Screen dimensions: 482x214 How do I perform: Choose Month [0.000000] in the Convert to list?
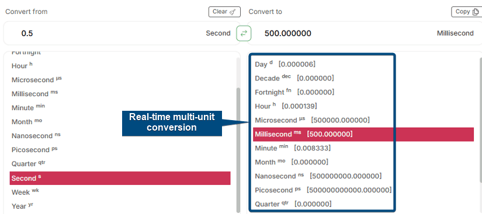point(363,162)
